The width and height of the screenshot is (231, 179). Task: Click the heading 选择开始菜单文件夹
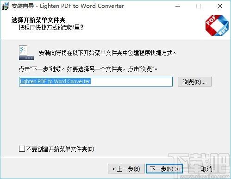pyautogui.click(x=38, y=20)
